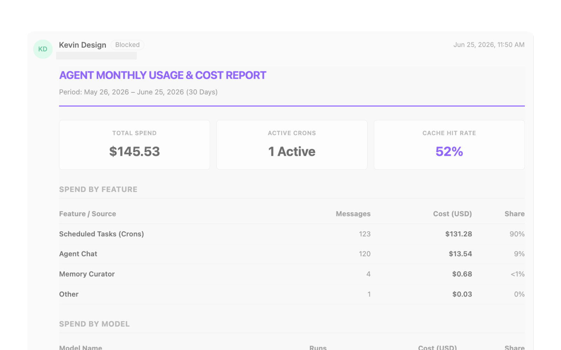Open the Kevin Design sender name
This screenshot has width=561, height=350.
(x=82, y=45)
